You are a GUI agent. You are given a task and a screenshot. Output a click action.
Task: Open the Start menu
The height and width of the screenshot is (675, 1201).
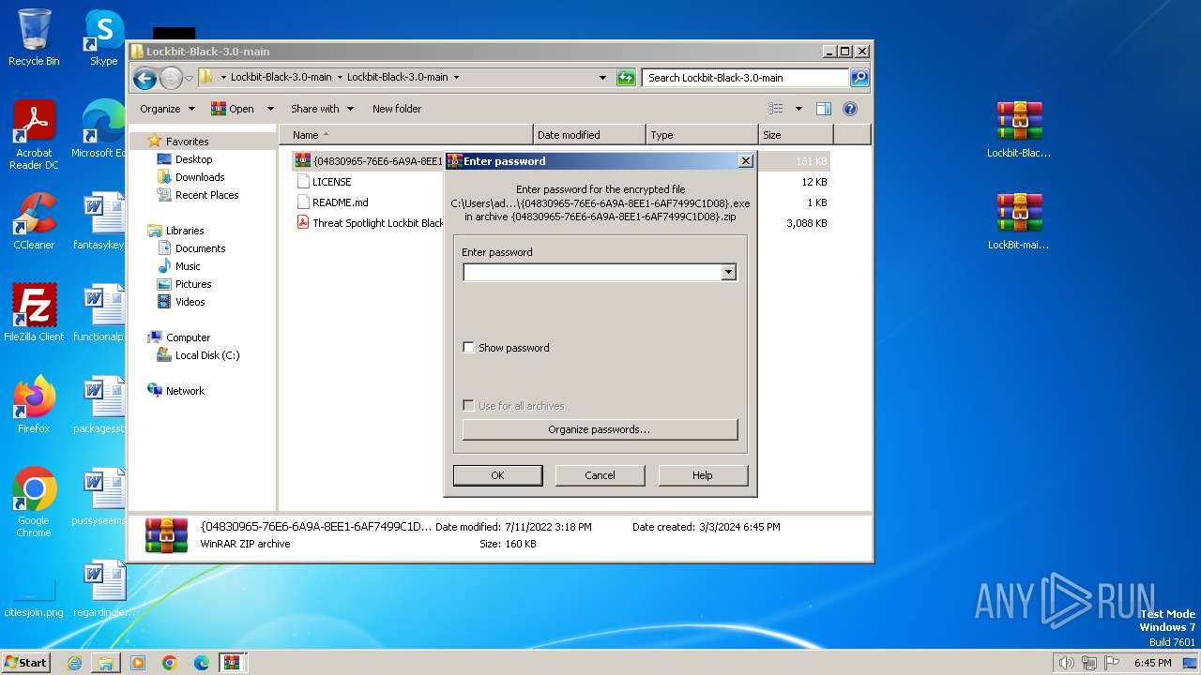[x=25, y=662]
